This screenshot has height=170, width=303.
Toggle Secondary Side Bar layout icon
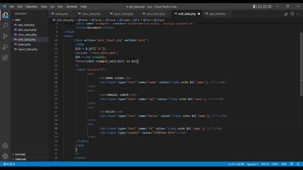coord(265,7)
